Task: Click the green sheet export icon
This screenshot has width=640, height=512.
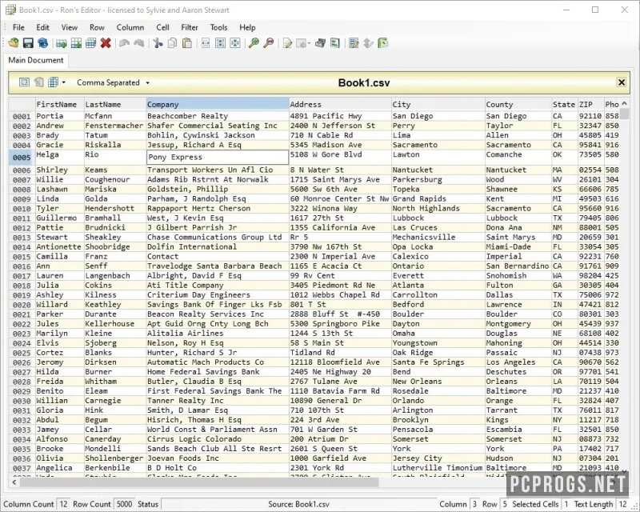Action: point(335,43)
